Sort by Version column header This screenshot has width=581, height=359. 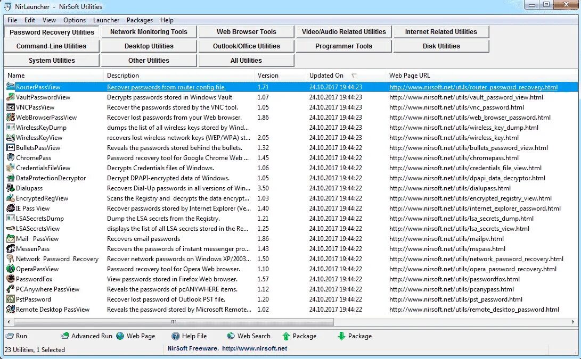[x=280, y=76]
